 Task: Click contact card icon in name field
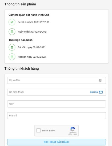(100, 80)
